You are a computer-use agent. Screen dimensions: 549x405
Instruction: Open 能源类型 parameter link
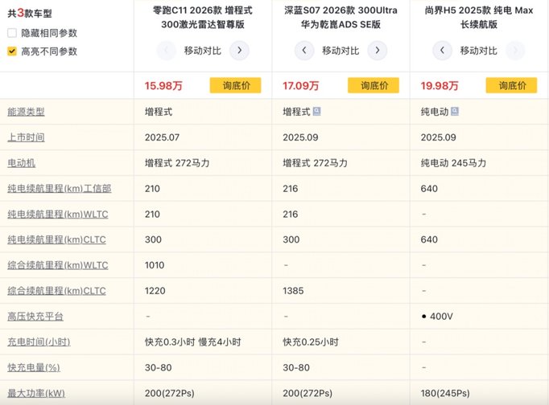25,112
